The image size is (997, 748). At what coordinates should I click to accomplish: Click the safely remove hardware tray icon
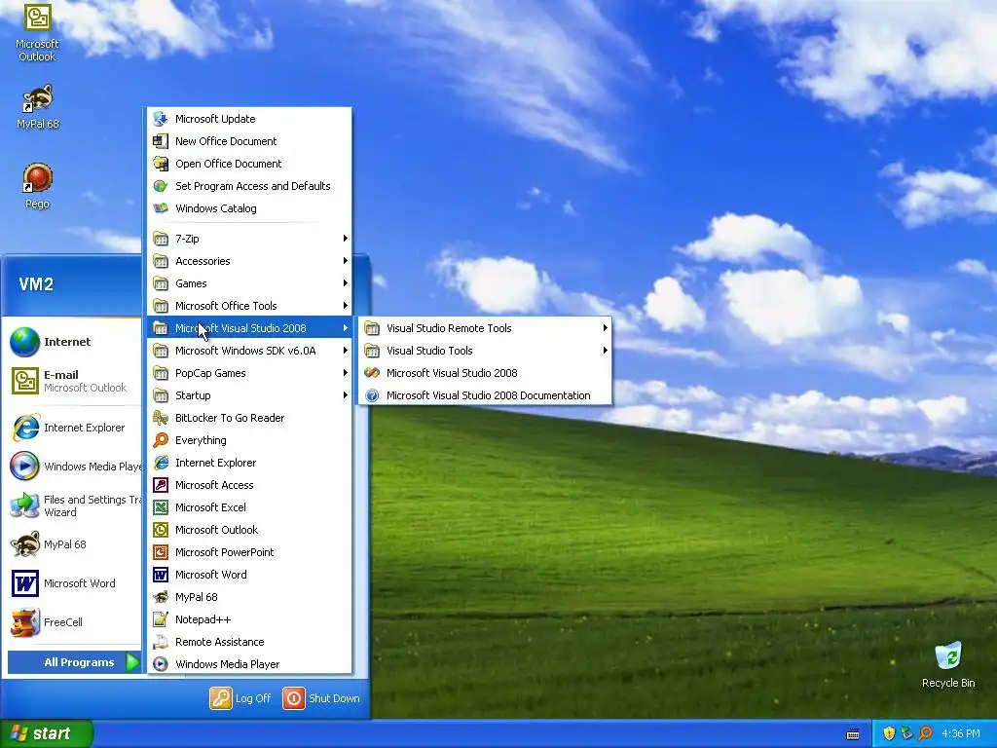906,733
